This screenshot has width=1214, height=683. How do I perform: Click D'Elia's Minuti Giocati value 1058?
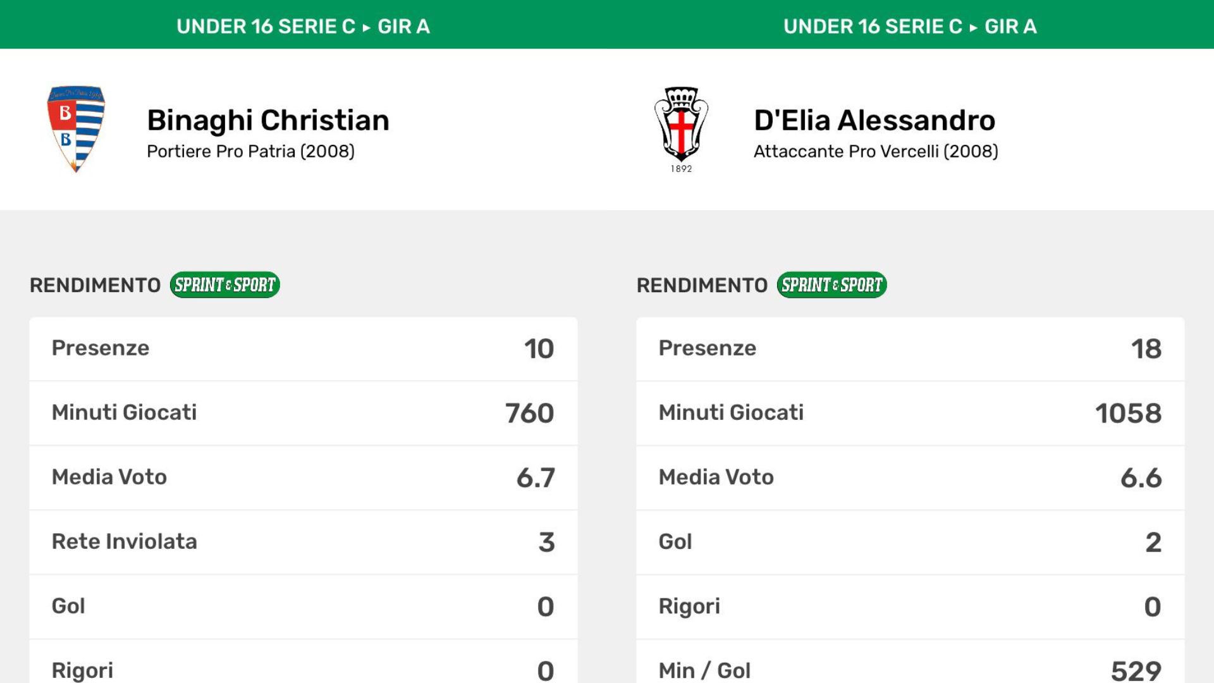tap(1128, 414)
